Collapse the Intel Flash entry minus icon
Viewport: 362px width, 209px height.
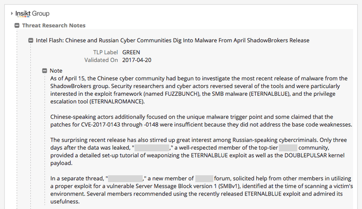[x=31, y=40]
